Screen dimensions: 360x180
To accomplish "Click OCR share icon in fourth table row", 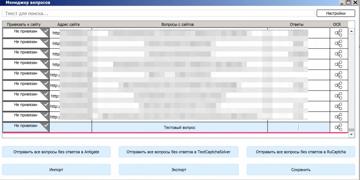I will [x=338, y=64].
